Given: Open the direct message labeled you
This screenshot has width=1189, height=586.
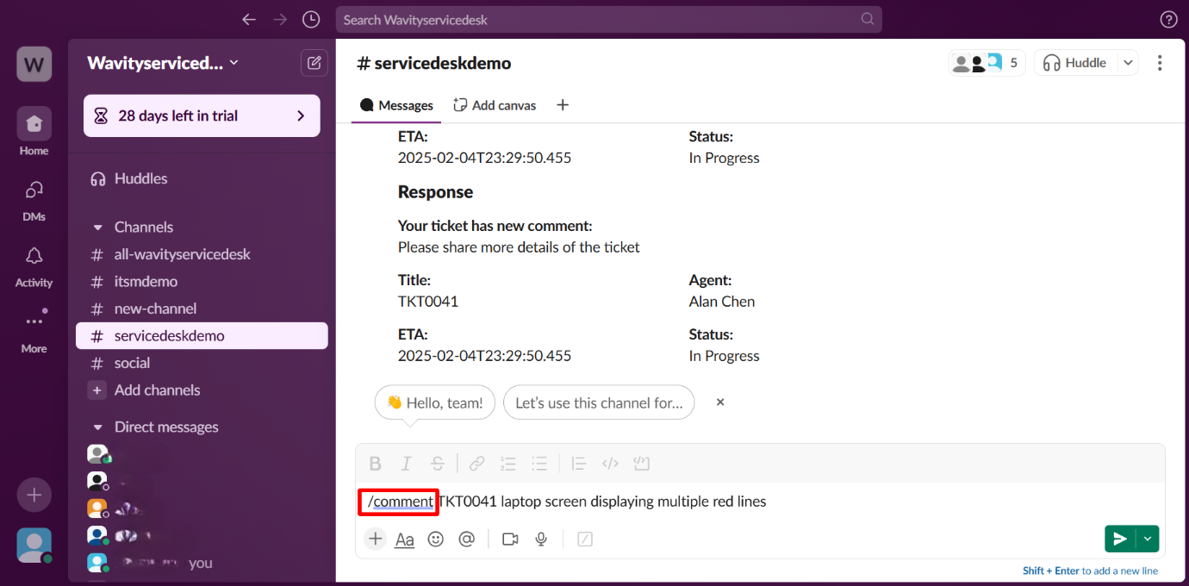Looking at the screenshot, I should (x=201, y=563).
